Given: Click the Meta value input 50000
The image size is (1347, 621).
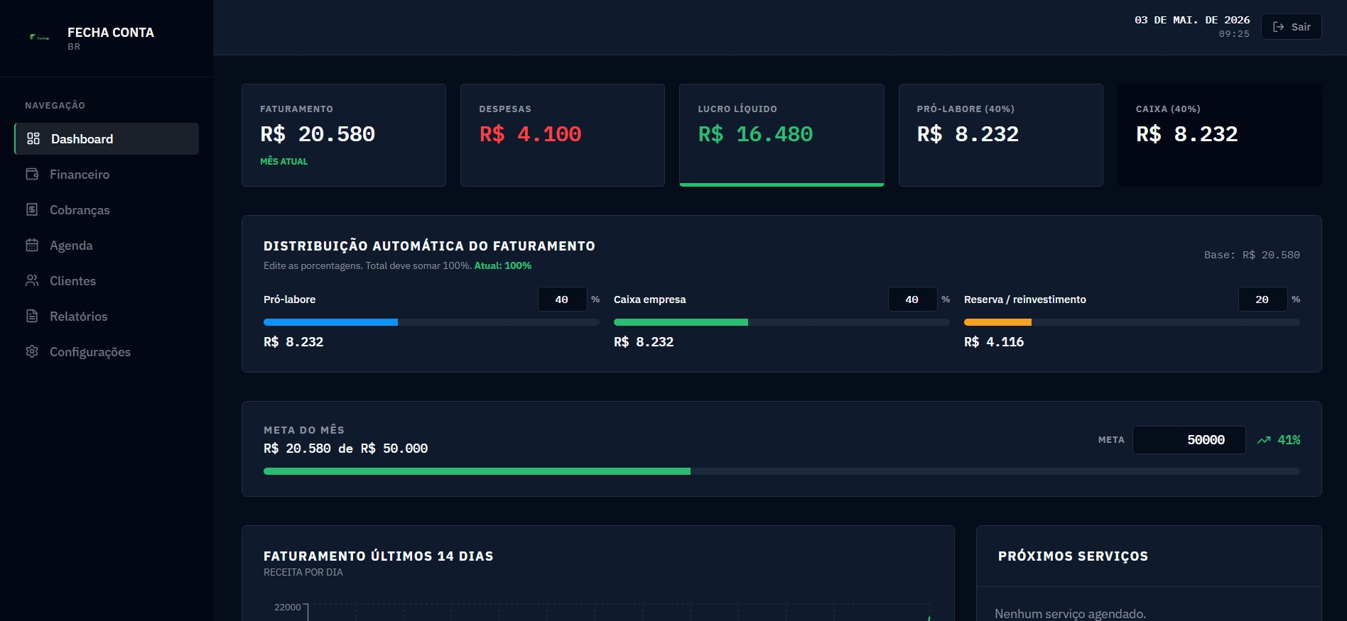Looking at the screenshot, I should [x=1189, y=440].
